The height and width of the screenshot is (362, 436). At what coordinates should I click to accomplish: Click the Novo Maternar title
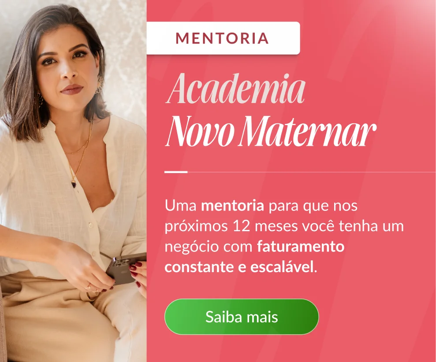tap(271, 131)
